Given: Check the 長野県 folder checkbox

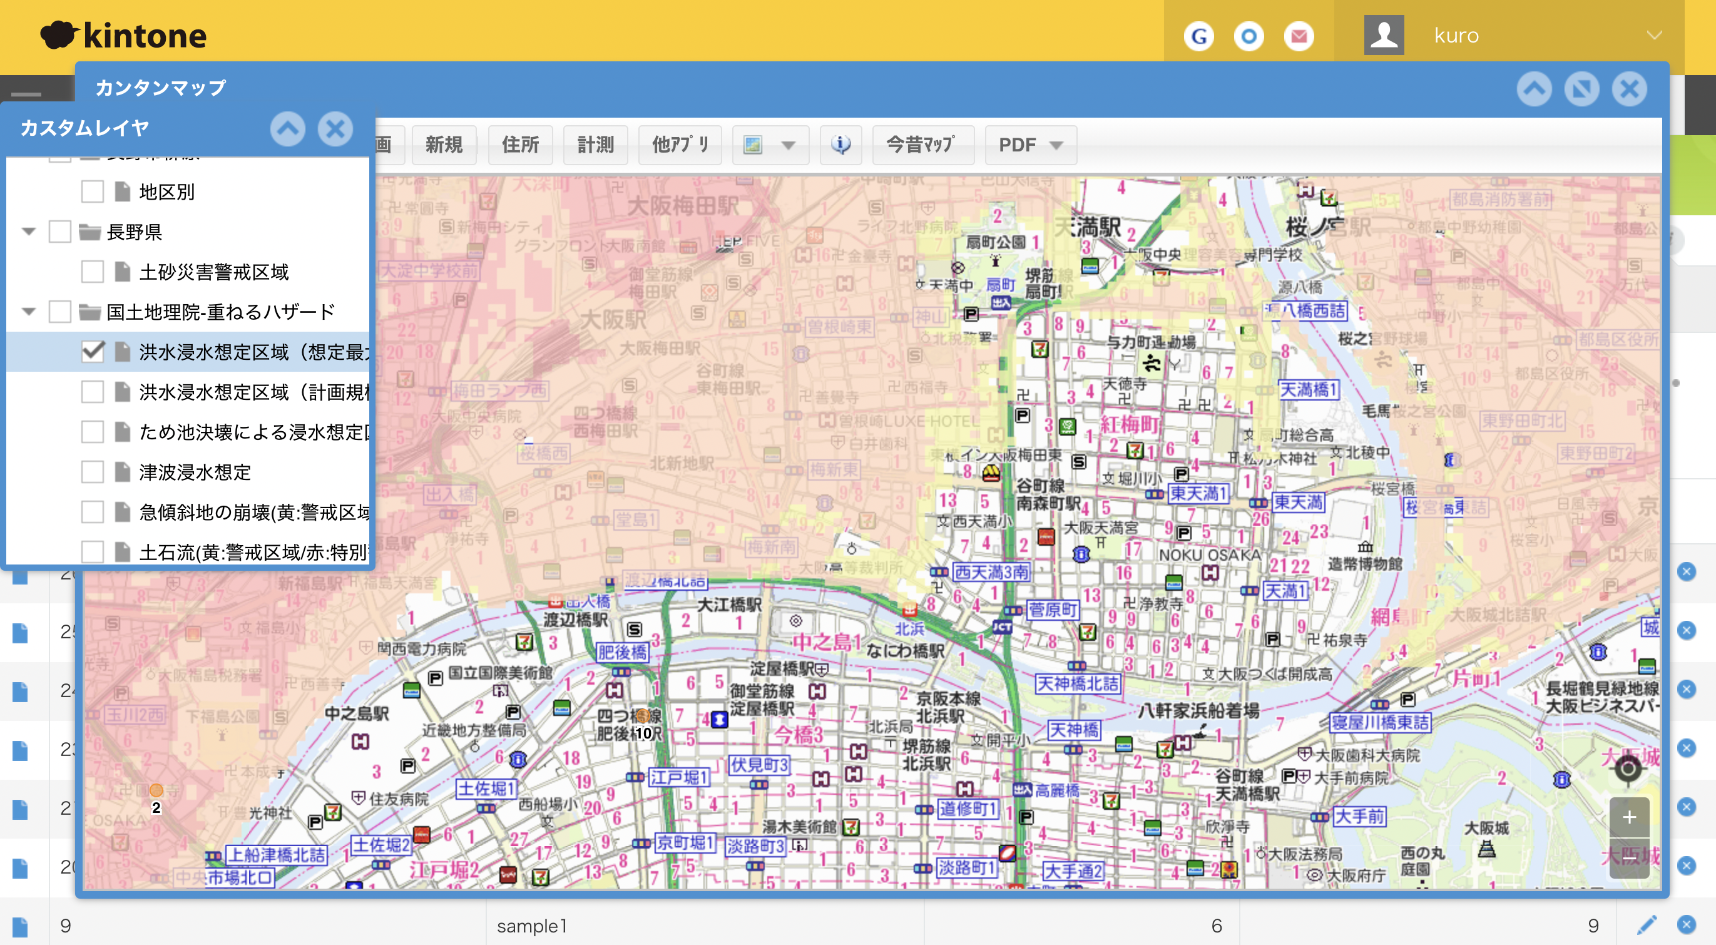Looking at the screenshot, I should tap(60, 232).
